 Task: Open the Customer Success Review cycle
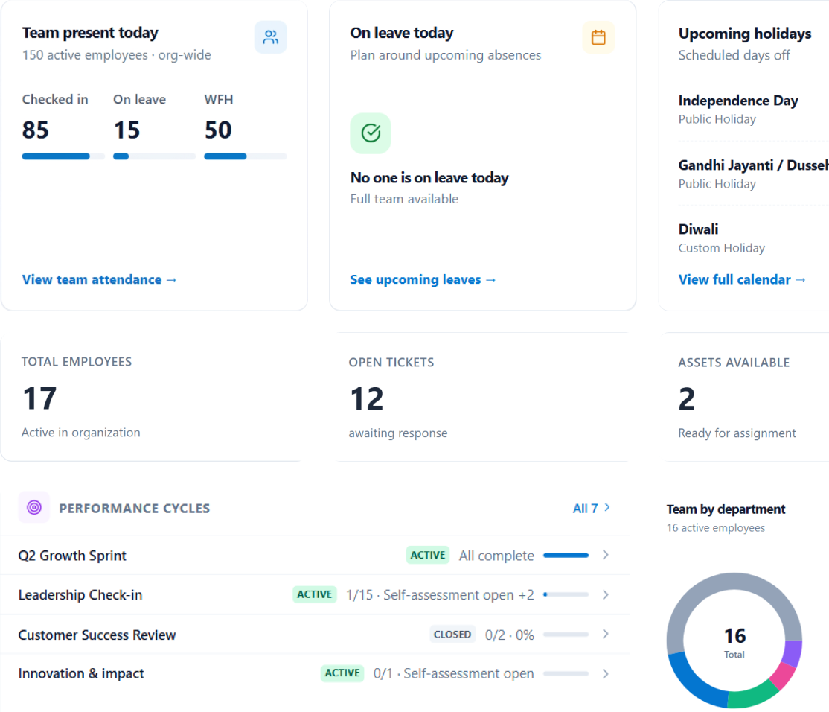tap(315, 635)
